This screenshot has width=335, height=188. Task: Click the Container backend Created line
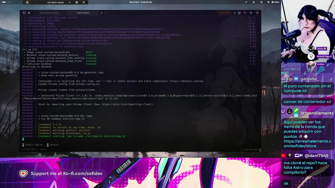tap(60, 64)
